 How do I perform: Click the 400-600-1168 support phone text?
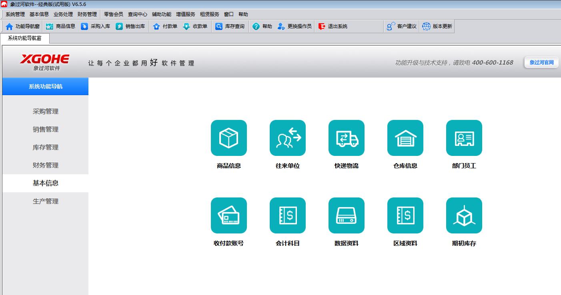pos(493,63)
